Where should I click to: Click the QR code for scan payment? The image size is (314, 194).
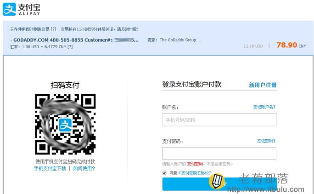tap(65, 124)
